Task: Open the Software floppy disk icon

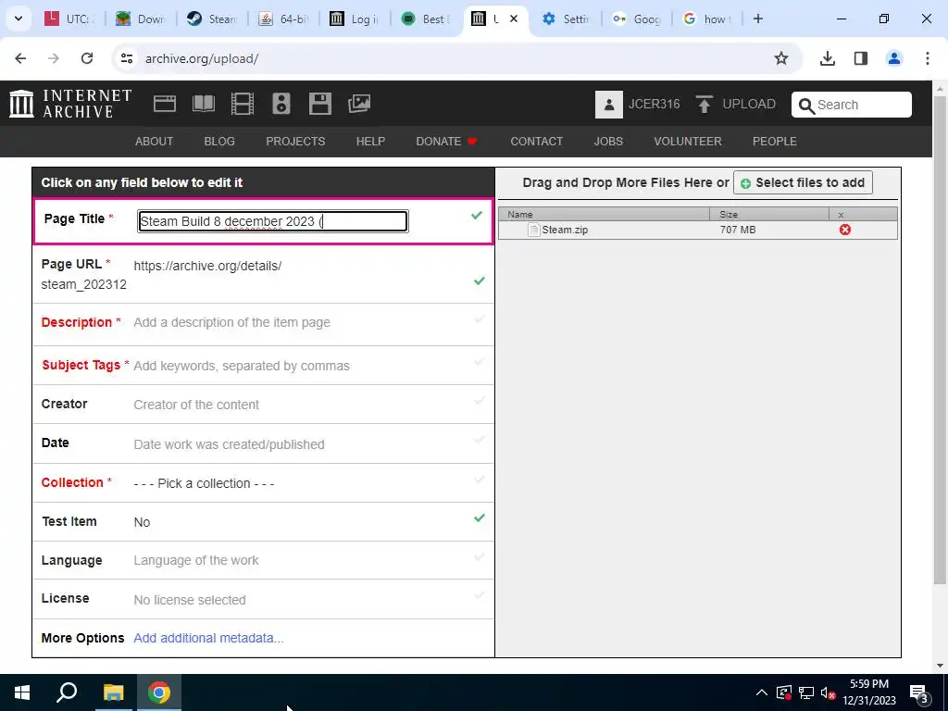Action: tap(319, 104)
